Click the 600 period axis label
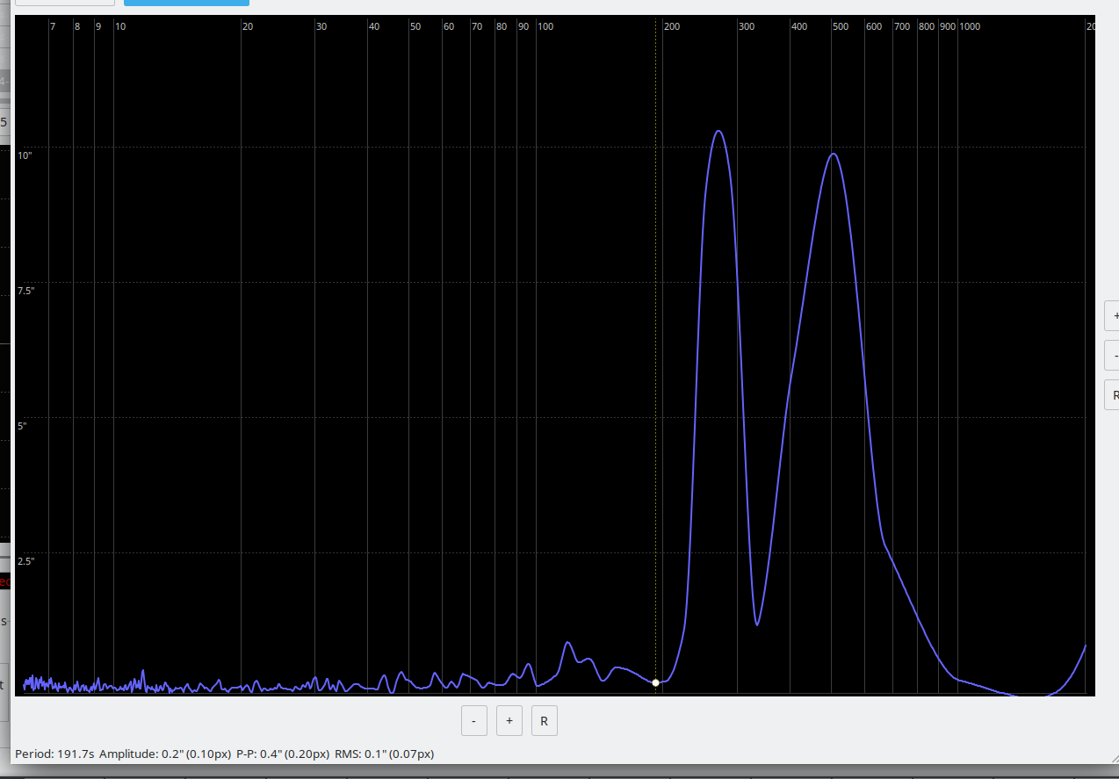The width and height of the screenshot is (1119, 779). tap(874, 27)
